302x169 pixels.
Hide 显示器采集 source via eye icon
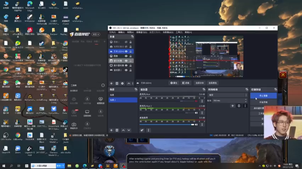point(126,65)
